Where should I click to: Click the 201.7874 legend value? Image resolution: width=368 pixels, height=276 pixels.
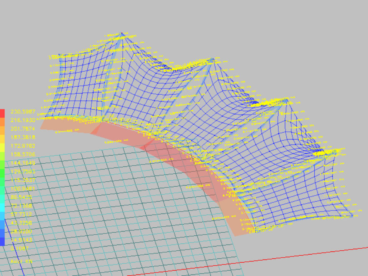pyautogui.click(x=23, y=128)
